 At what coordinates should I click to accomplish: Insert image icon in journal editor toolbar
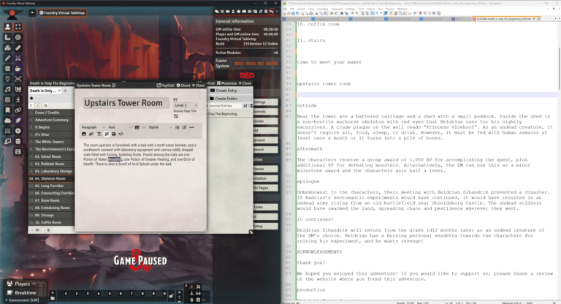click(x=84, y=134)
